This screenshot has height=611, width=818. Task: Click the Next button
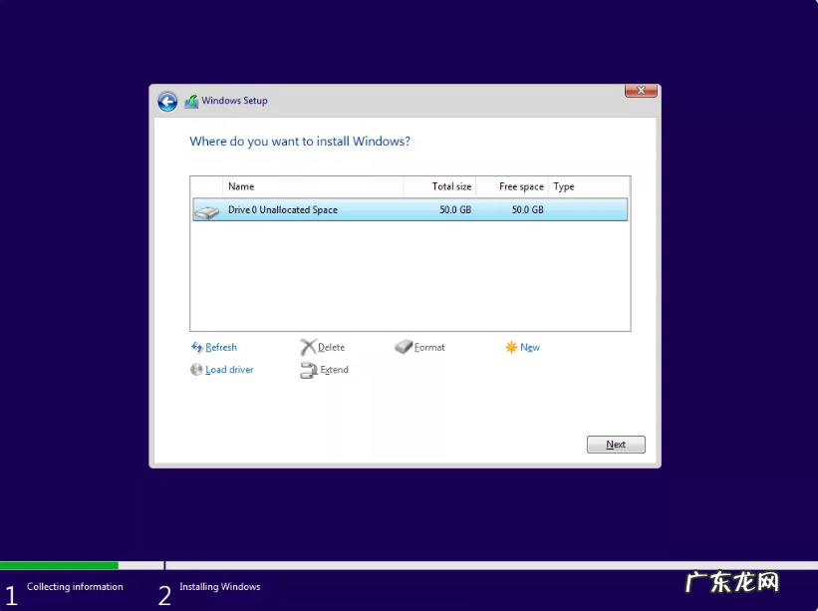(615, 445)
